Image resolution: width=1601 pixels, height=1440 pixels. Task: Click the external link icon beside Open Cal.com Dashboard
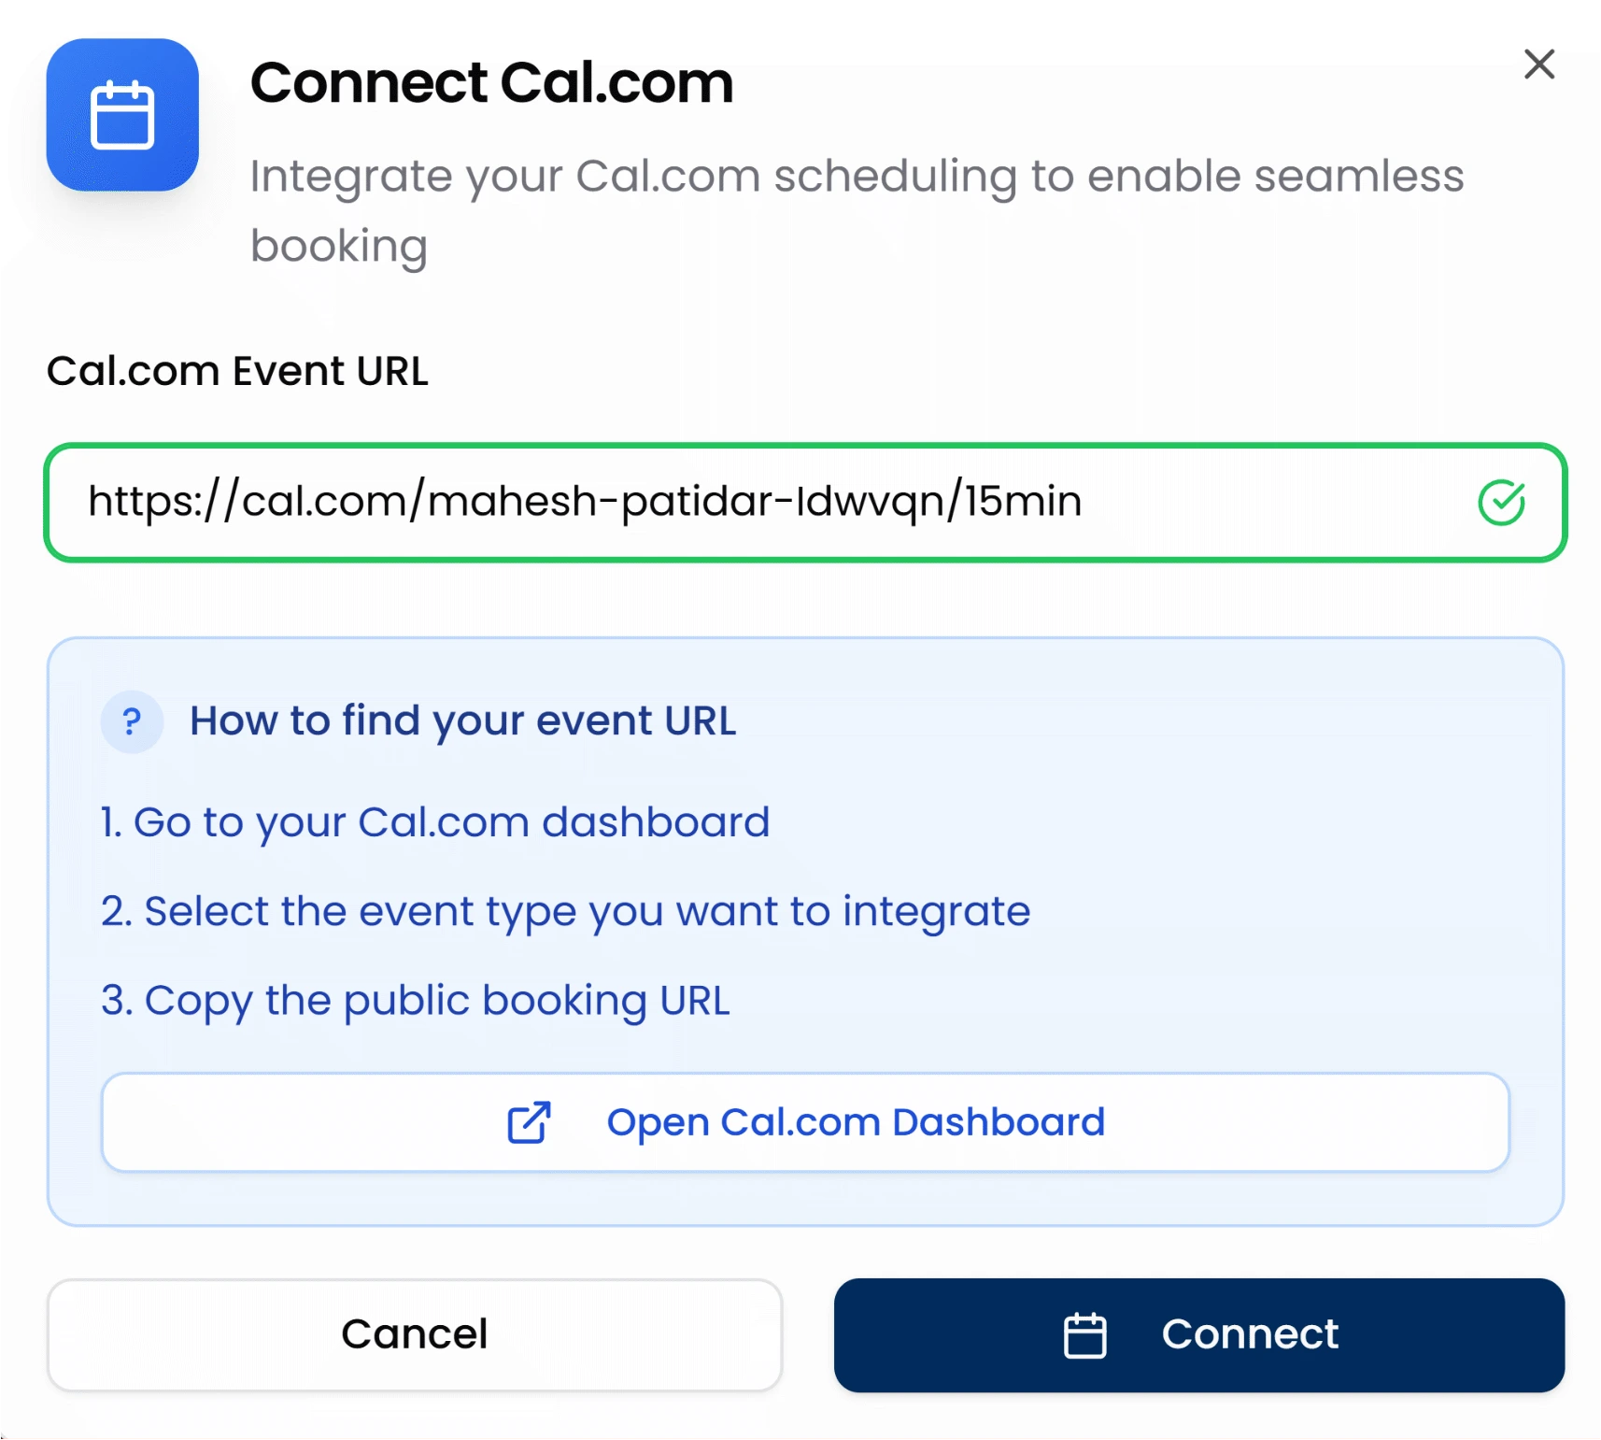coord(528,1122)
